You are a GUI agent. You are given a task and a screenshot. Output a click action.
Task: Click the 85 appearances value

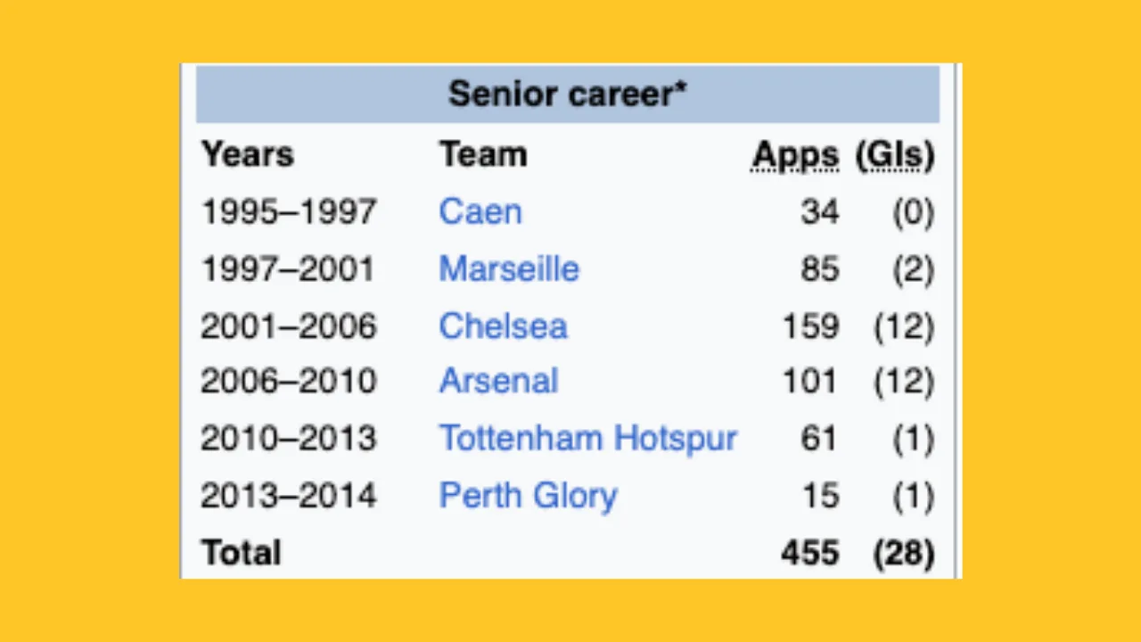click(x=819, y=269)
